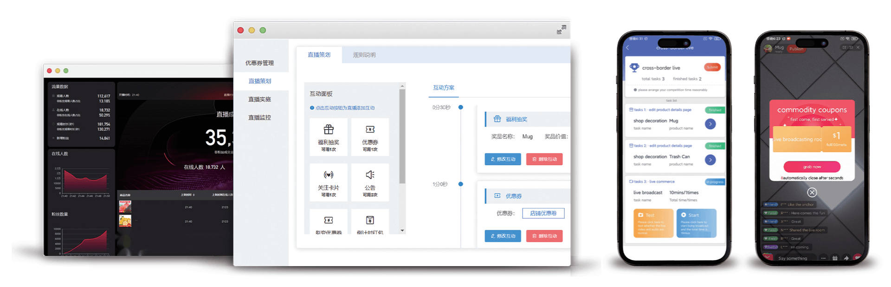Open the 店铺优惠卷 coupon selector
The height and width of the screenshot is (287, 891).
[543, 213]
